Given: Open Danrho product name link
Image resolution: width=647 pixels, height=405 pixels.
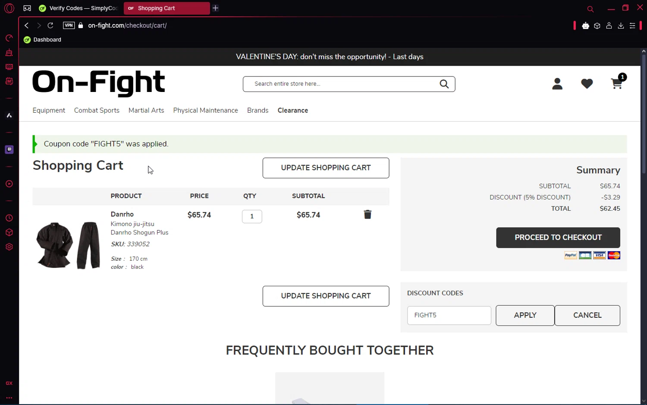Looking at the screenshot, I should tap(122, 214).
